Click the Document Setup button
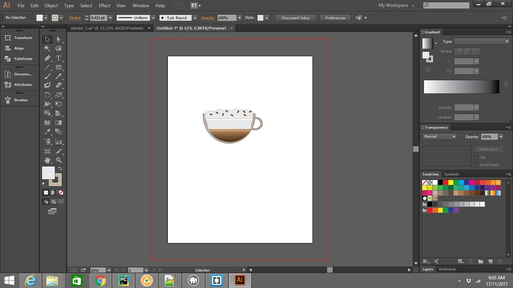513x288 pixels. pos(296,18)
